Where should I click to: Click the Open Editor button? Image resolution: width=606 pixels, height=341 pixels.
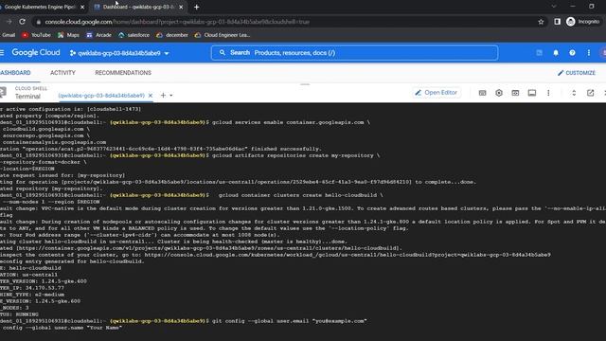coord(436,93)
